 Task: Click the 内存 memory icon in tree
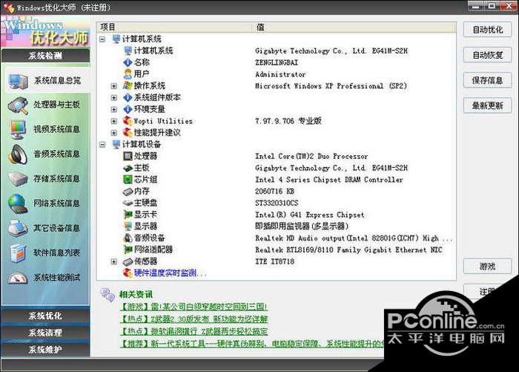point(128,192)
